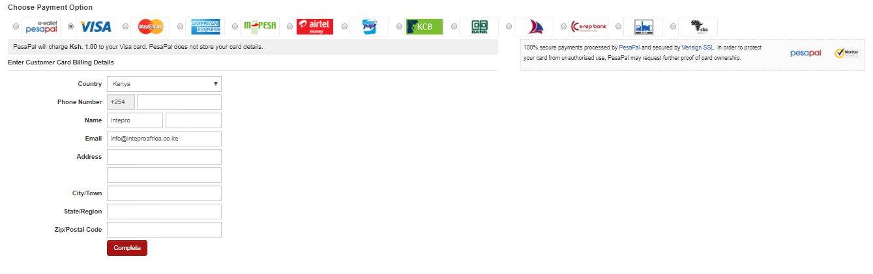Click the 'City/Town' label
The width and height of the screenshot is (873, 274).
(x=87, y=193)
